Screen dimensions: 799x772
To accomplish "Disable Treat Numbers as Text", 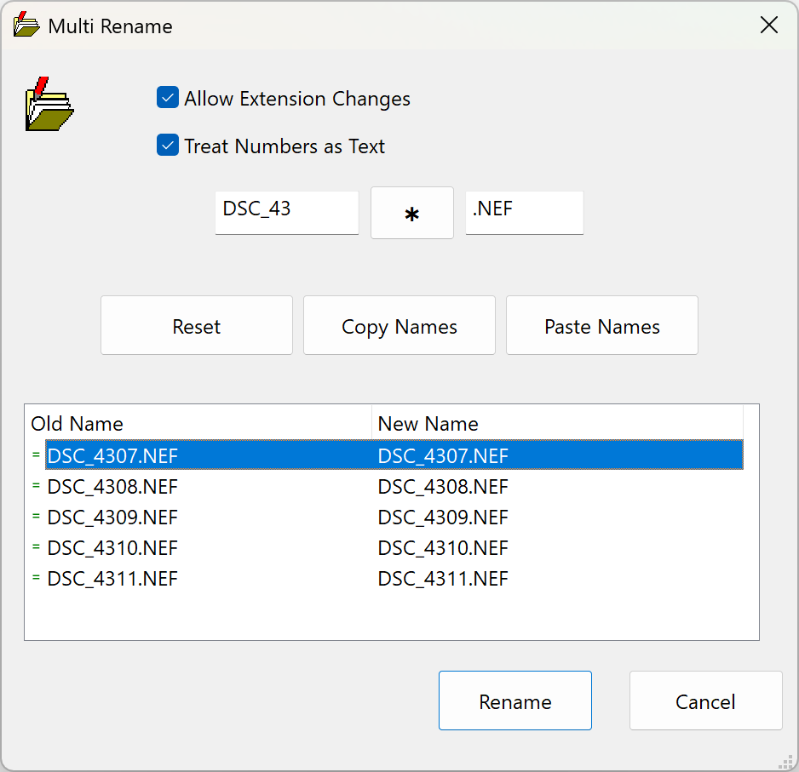I will point(167,146).
